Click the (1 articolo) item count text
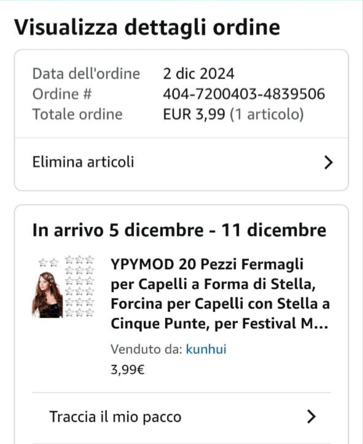This screenshot has width=363, height=444. pos(267,114)
